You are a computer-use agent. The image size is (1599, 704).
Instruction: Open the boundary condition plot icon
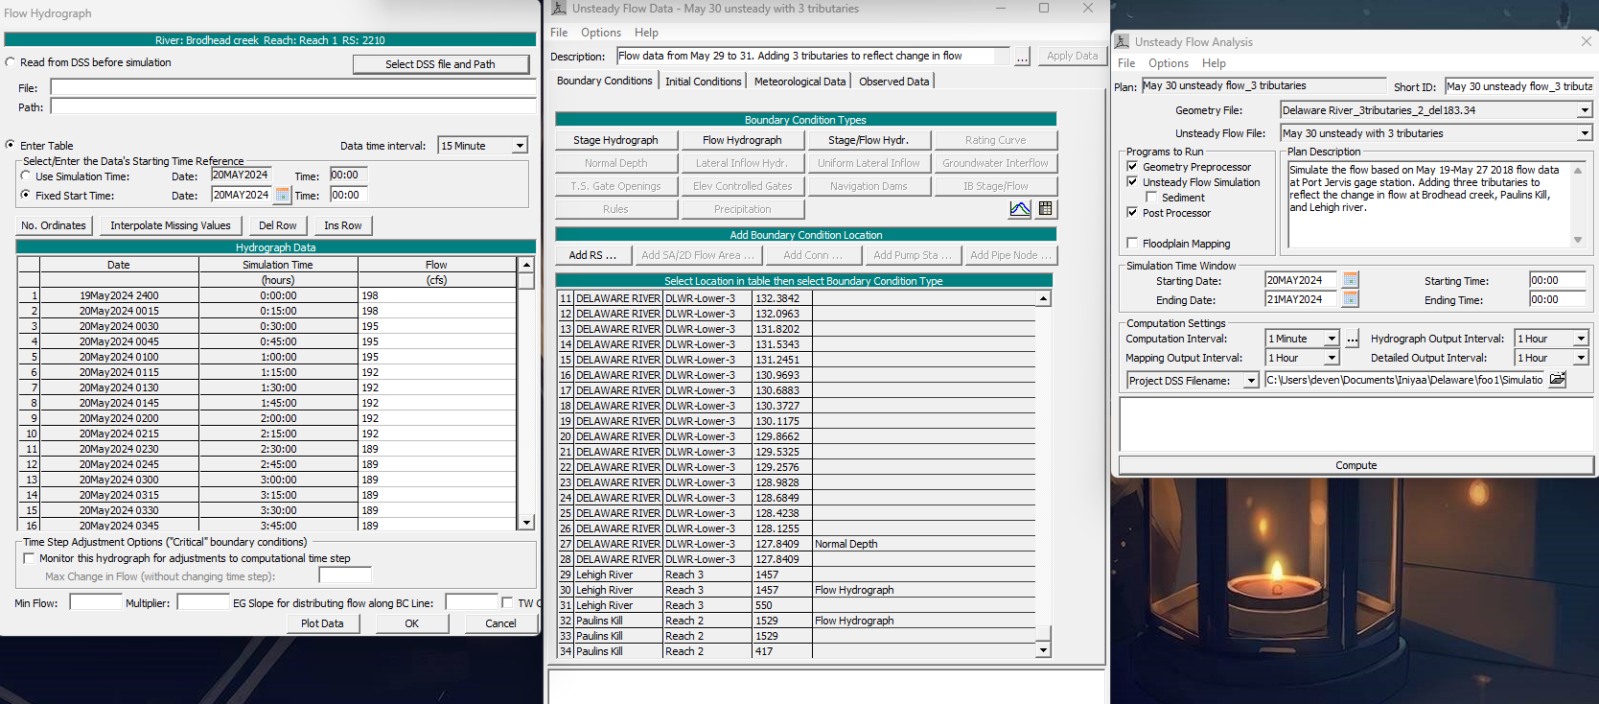click(1020, 209)
